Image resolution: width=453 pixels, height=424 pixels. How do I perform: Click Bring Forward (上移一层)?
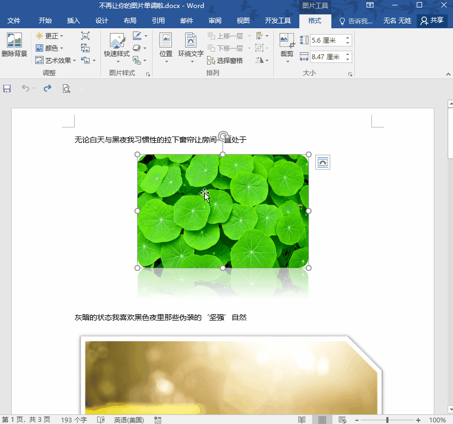[x=226, y=36]
